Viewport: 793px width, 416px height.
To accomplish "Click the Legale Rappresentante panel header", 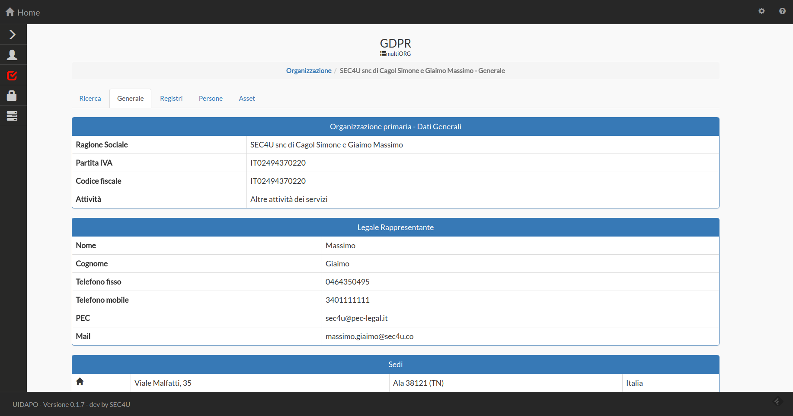I will pos(395,227).
